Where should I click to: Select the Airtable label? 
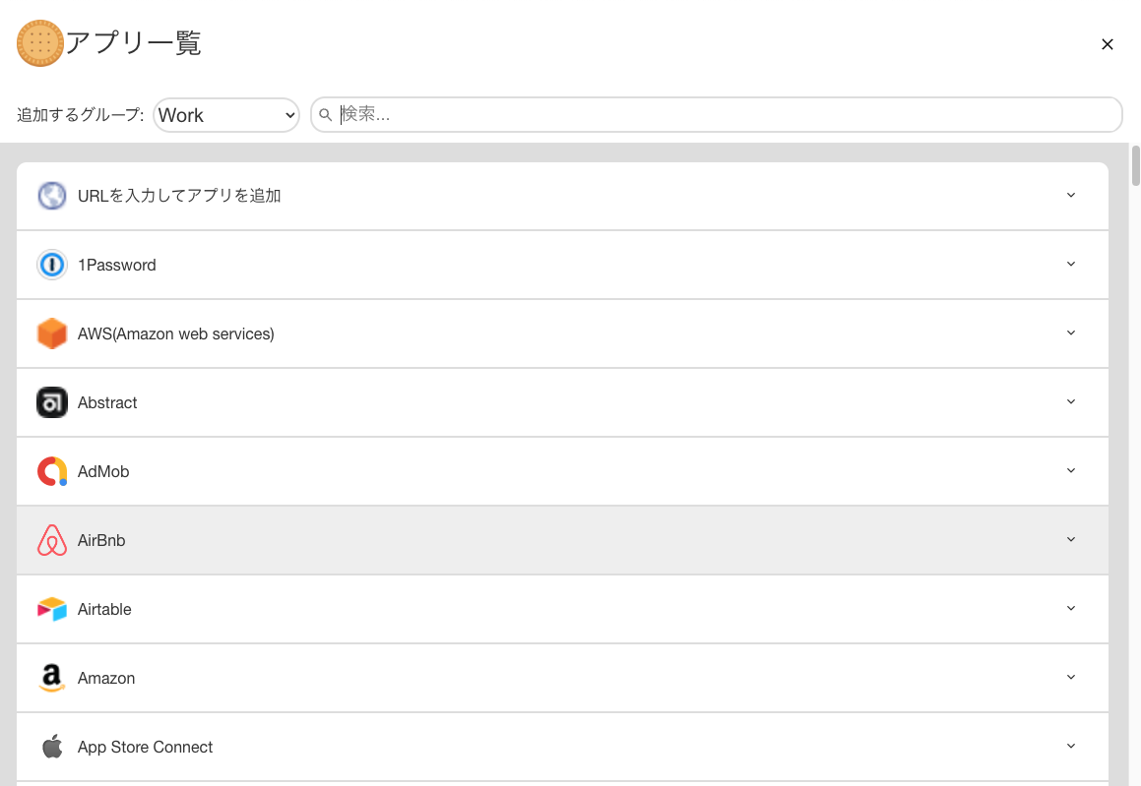(104, 609)
